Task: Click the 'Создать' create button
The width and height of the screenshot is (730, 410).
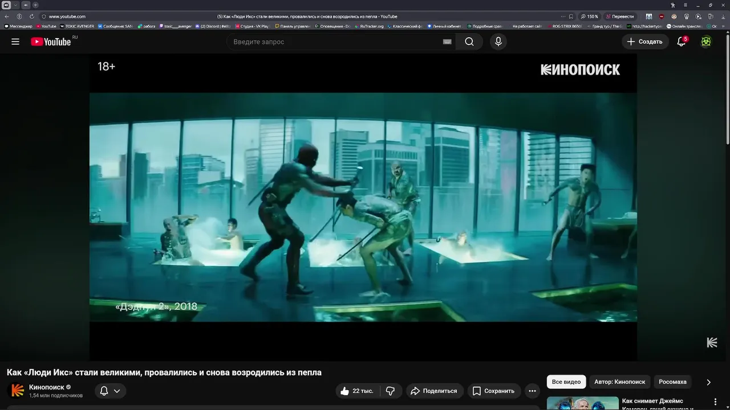Action: click(645, 42)
